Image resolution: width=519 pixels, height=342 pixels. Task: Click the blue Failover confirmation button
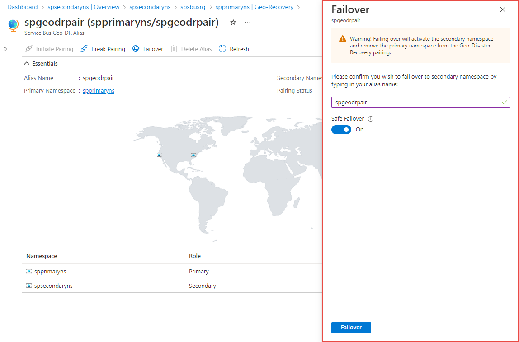click(351, 327)
